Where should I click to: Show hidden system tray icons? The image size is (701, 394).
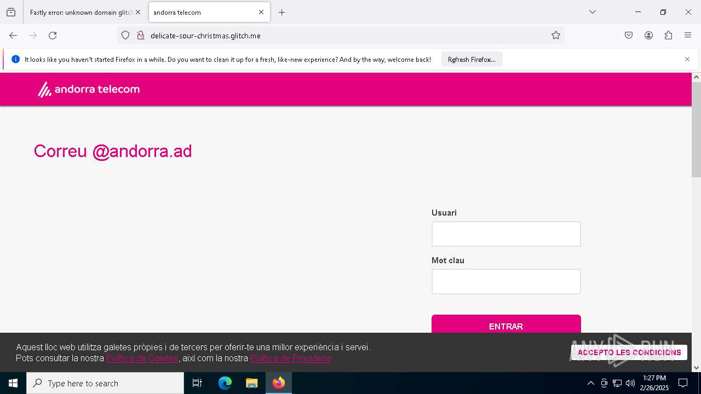(x=590, y=383)
